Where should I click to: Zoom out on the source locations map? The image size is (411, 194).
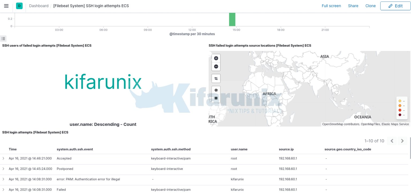point(216,66)
